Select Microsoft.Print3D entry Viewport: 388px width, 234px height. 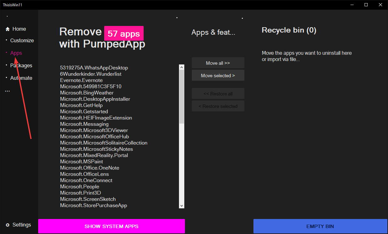pyautogui.click(x=80, y=193)
